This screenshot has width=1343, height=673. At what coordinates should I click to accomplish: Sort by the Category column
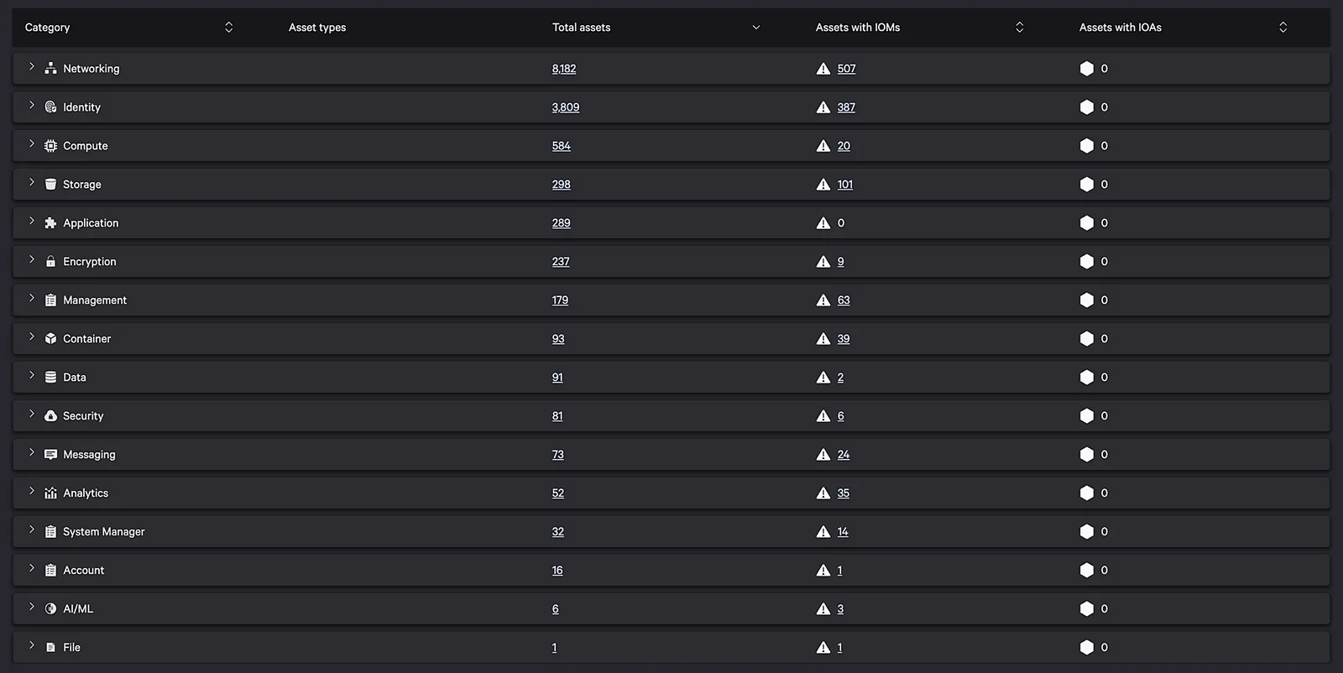[228, 28]
